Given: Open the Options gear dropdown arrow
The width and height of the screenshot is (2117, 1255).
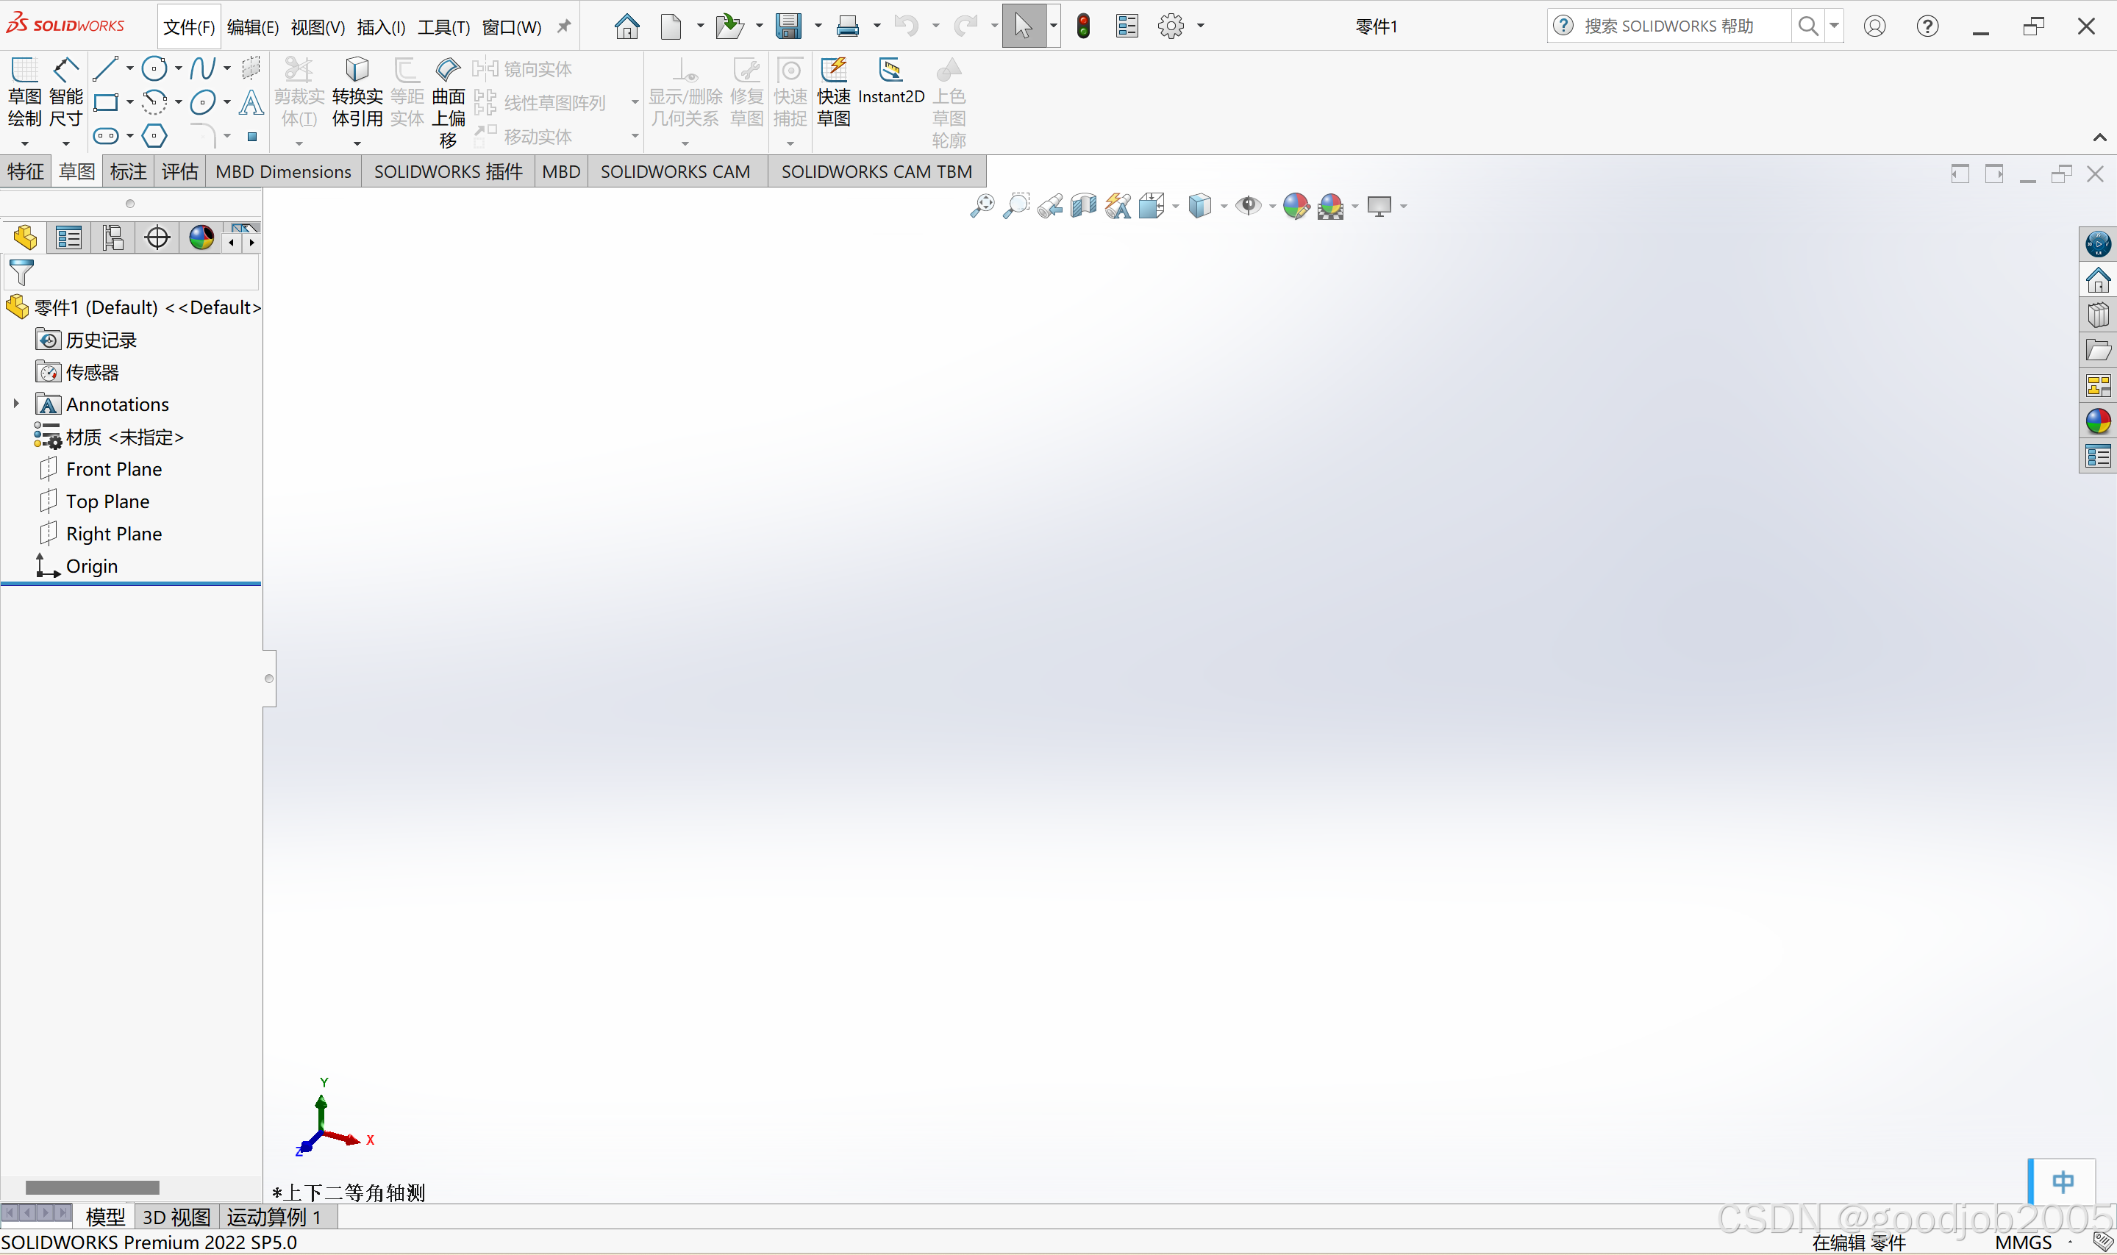Looking at the screenshot, I should [x=1200, y=26].
